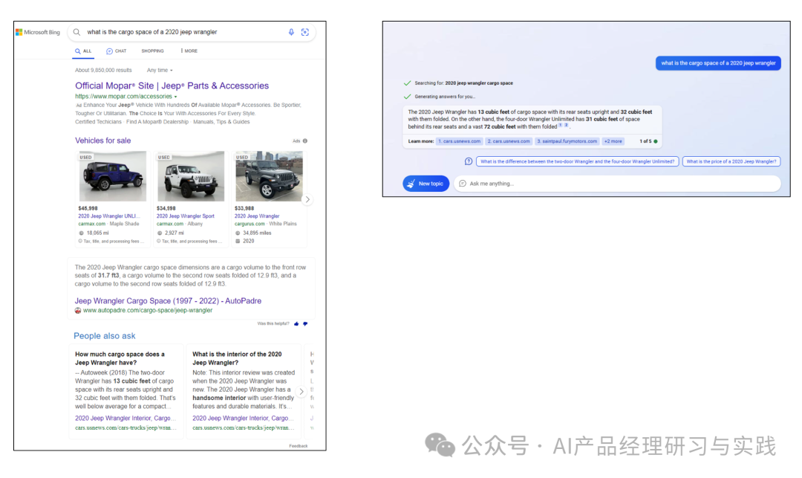The width and height of the screenshot is (802, 478).
Task: Open white Jeep Wrangler Sport $34,998 thumbnail
Action: 191,176
